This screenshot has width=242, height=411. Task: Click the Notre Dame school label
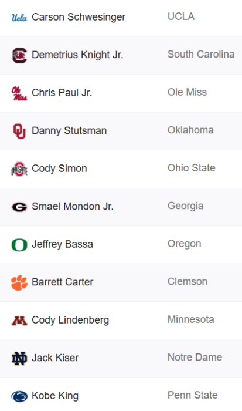(x=195, y=357)
